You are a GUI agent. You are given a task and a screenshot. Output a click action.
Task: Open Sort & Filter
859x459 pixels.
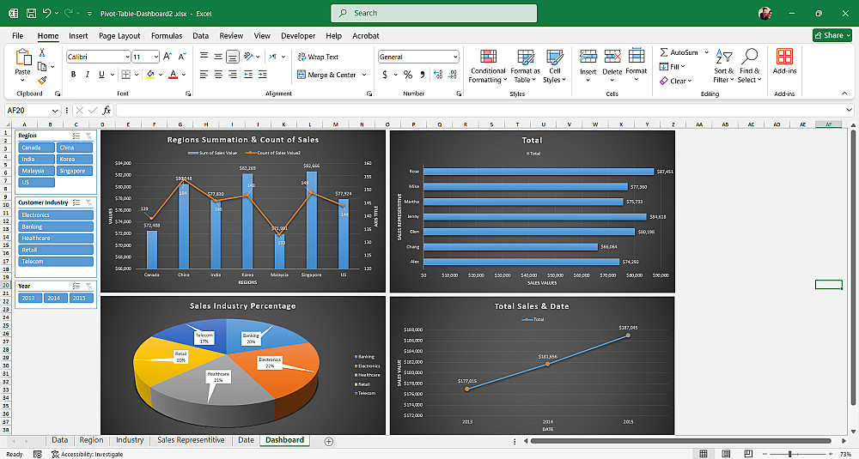click(x=723, y=66)
